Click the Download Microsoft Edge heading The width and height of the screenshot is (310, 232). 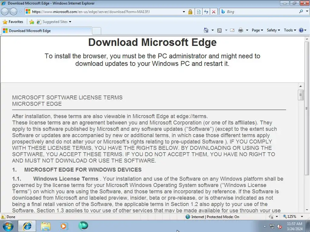click(x=152, y=42)
